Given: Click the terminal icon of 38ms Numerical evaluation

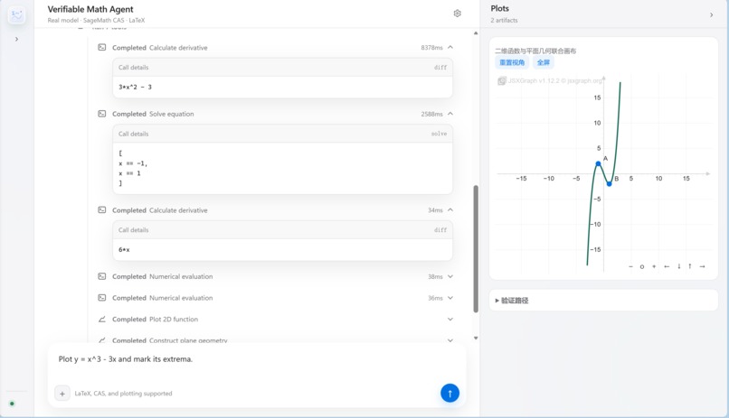Looking at the screenshot, I should [102, 276].
